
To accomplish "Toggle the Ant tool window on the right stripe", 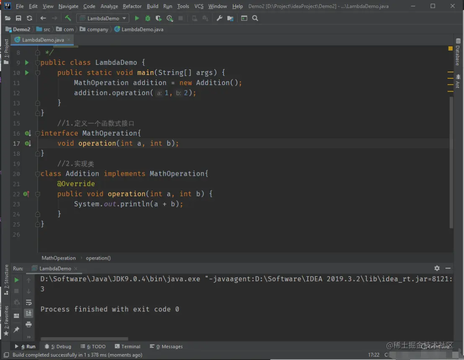I will click(x=457, y=81).
